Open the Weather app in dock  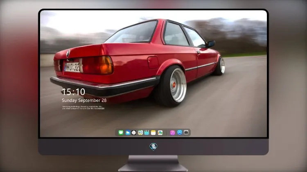click(x=128, y=132)
